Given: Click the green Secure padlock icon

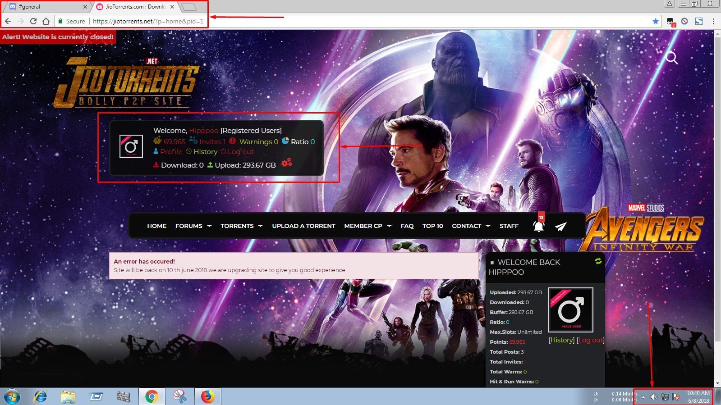Looking at the screenshot, I should coord(61,21).
